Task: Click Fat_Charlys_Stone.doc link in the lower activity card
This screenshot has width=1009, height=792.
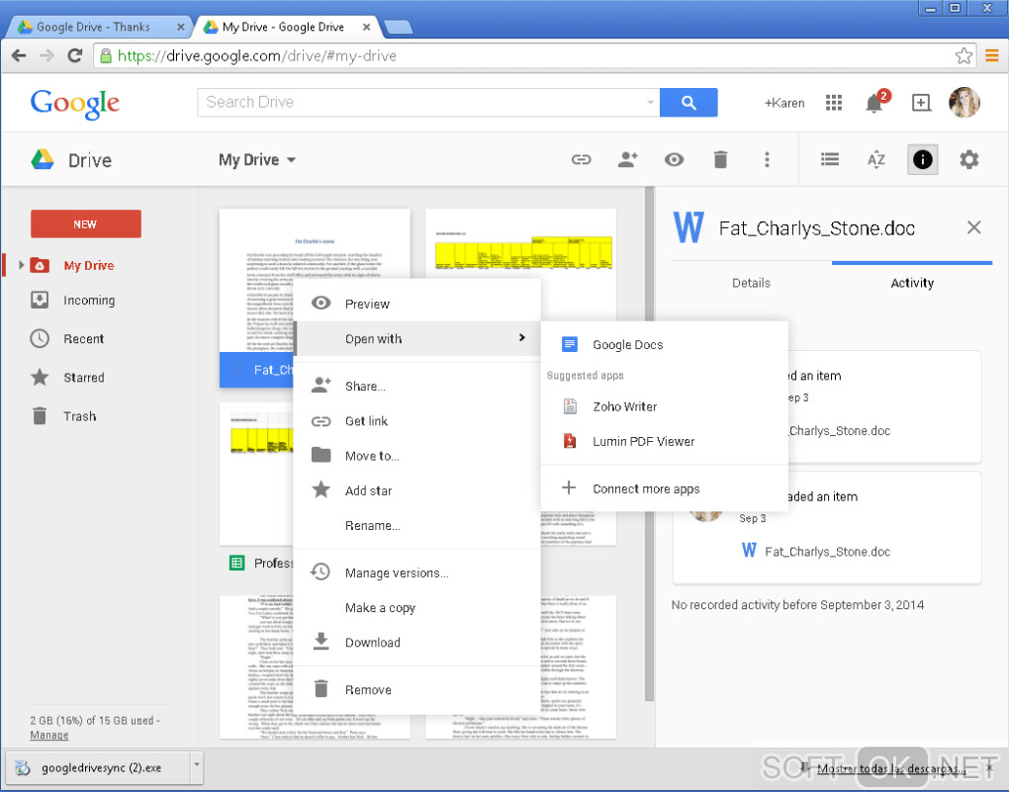Action: 827,552
